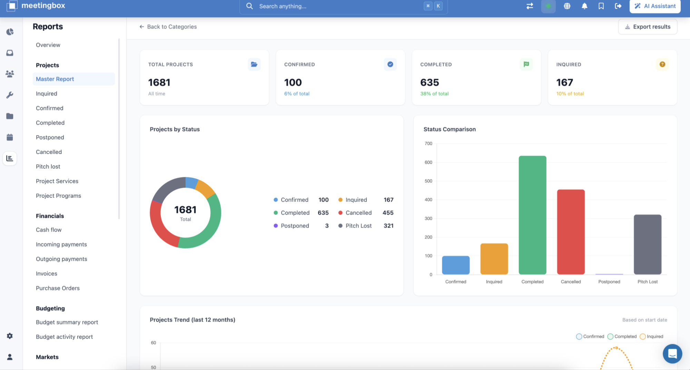690x370 pixels.
Task: Open the AI Assistant
Action: click(x=655, y=6)
